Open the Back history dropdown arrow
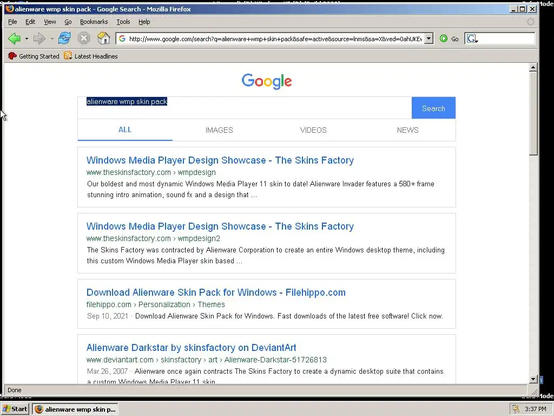Viewport: 554px width, 416px height. 27,38
